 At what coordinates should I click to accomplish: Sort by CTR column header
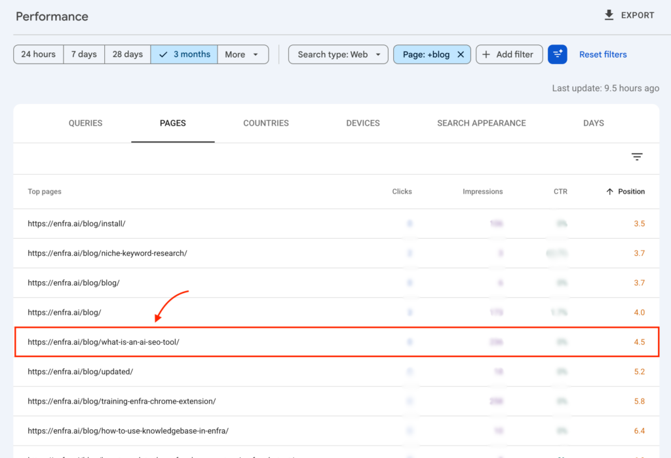(x=560, y=192)
